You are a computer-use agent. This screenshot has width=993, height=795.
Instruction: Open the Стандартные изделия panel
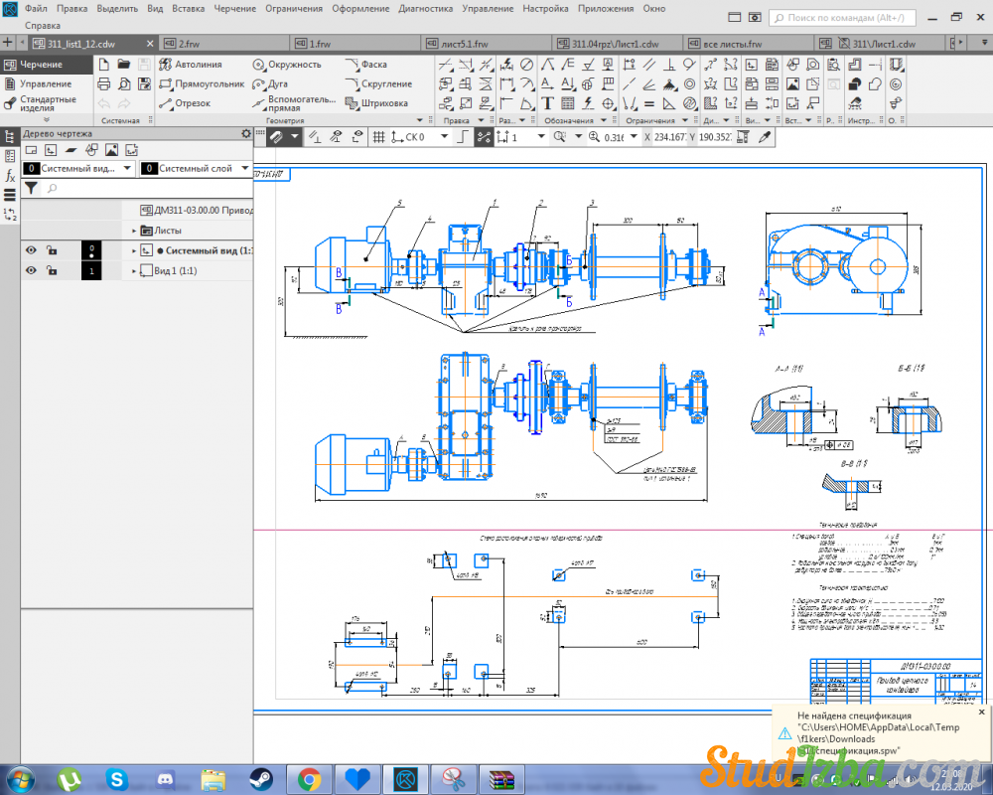coord(47,103)
